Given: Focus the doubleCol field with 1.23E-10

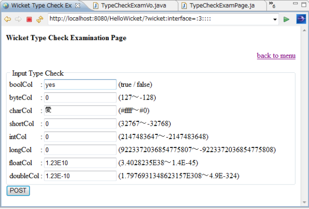Looking at the screenshot, I should click(80, 176).
